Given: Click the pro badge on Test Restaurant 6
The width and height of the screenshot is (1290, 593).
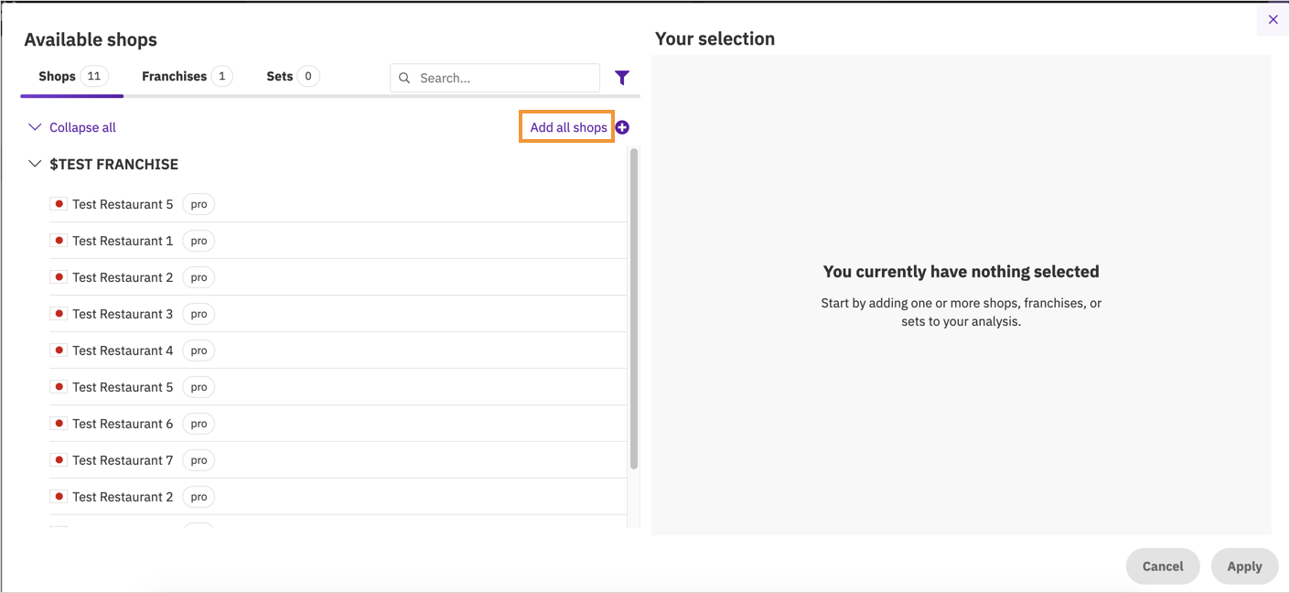Looking at the screenshot, I should pyautogui.click(x=199, y=424).
